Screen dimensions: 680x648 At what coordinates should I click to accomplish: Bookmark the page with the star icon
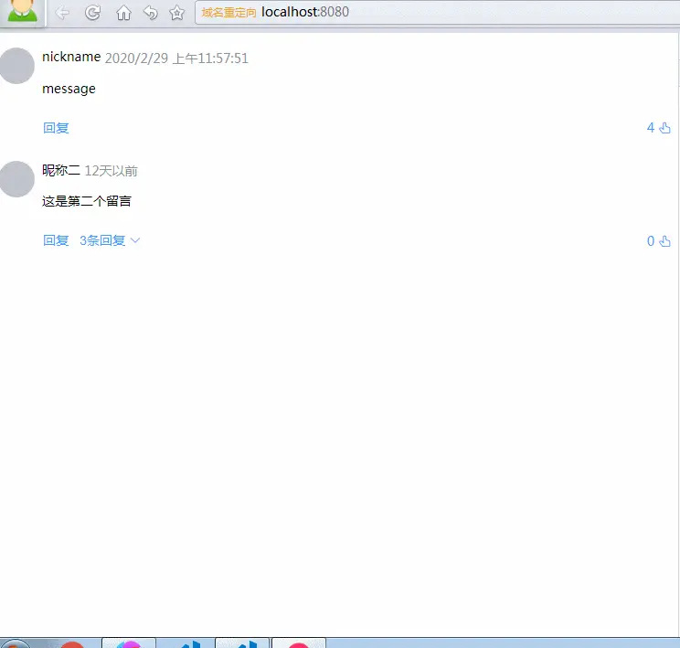pyautogui.click(x=177, y=13)
